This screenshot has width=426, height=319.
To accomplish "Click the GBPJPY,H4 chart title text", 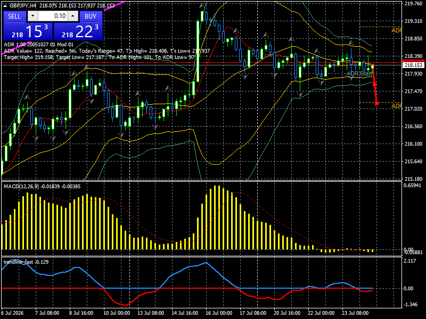I will [x=23, y=5].
